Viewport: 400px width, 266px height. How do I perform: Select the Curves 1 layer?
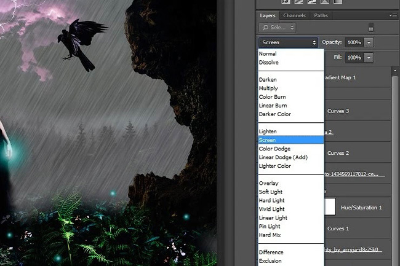[358, 229]
